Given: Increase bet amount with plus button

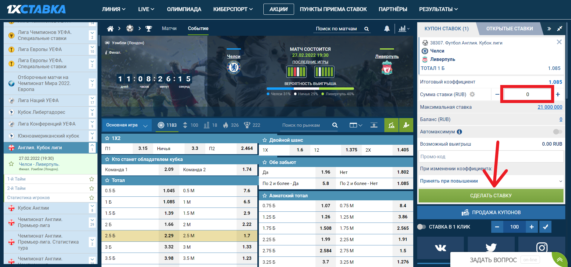Looking at the screenshot, I should coord(558,94).
